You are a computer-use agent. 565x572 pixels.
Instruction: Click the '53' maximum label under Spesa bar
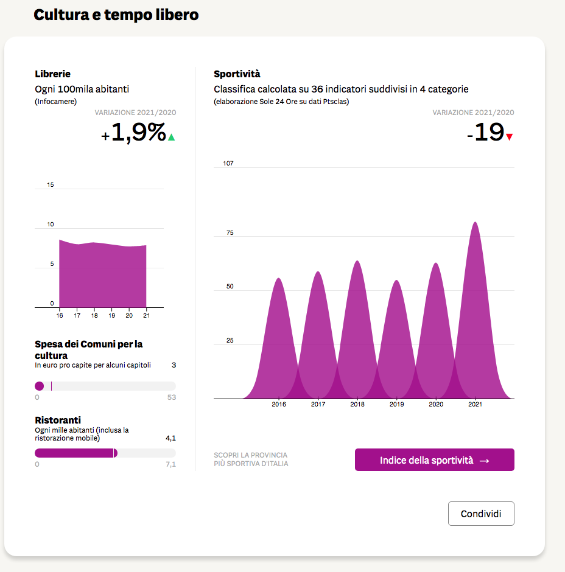click(x=172, y=397)
